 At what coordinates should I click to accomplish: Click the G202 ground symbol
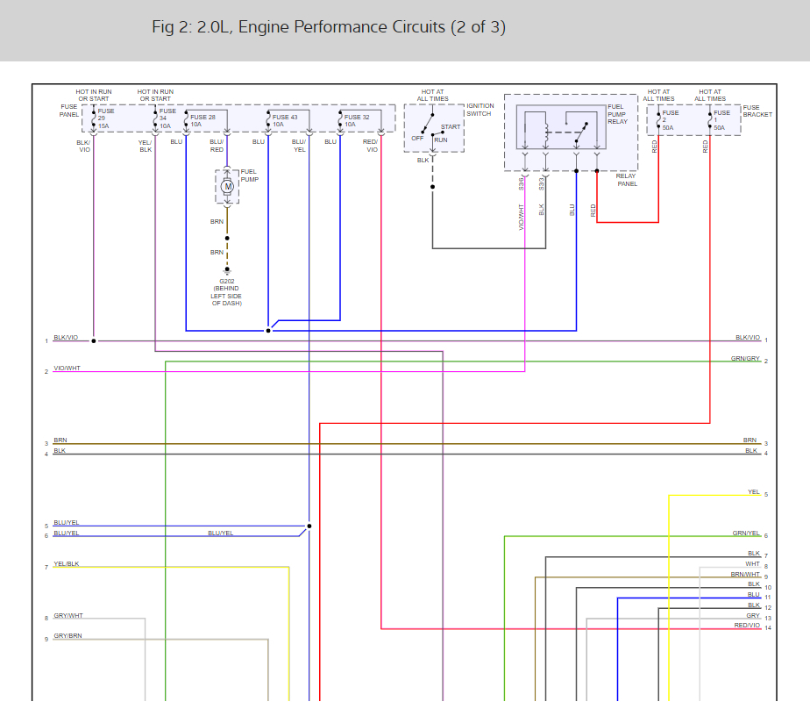pyautogui.click(x=227, y=270)
